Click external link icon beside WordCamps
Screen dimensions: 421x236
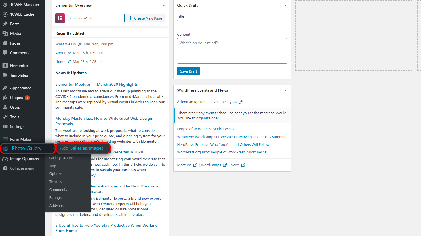coord(225,165)
